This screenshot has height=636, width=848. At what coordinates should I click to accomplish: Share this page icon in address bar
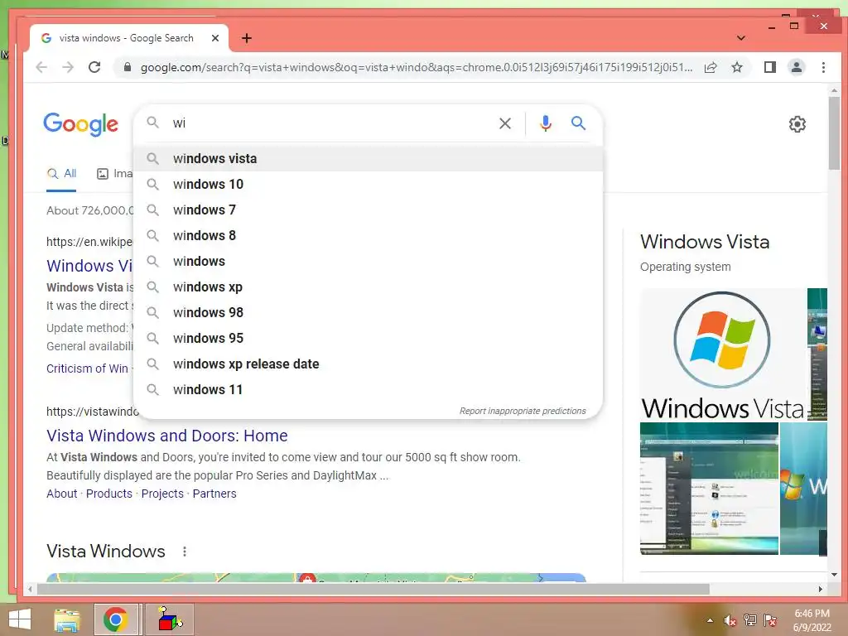tap(711, 67)
